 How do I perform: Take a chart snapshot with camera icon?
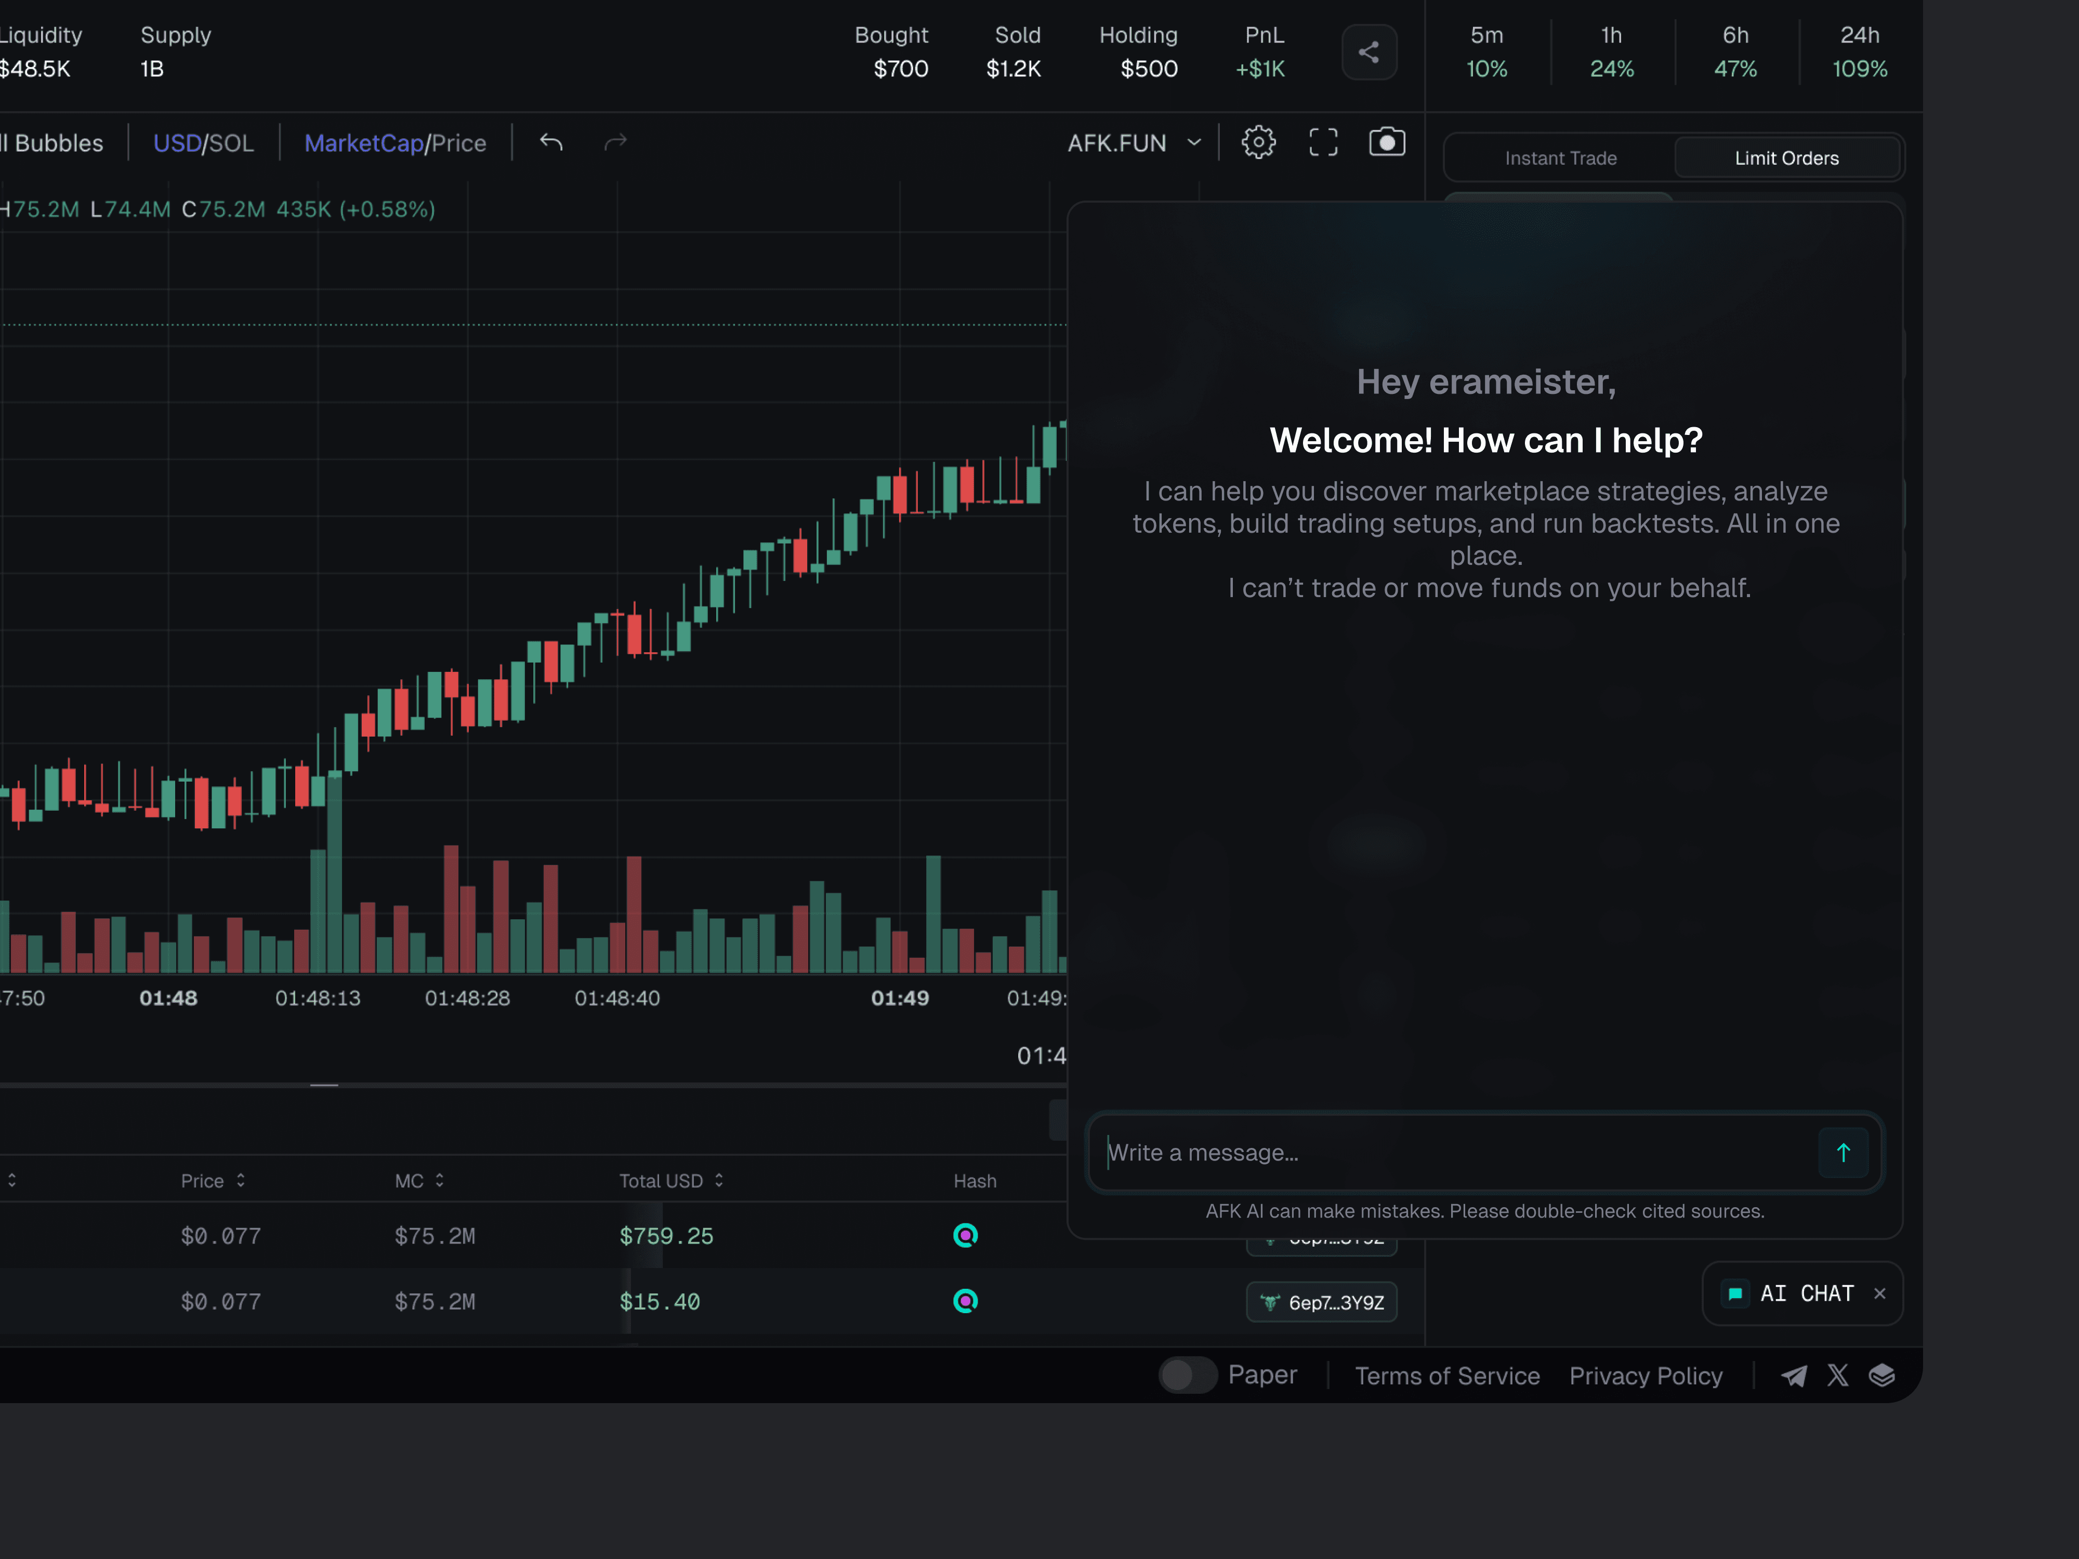[x=1386, y=143]
